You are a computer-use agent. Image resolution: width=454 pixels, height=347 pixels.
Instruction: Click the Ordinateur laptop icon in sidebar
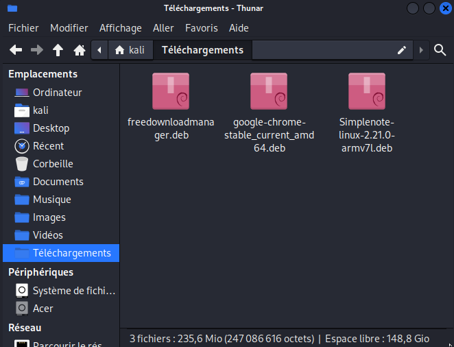[x=22, y=93]
